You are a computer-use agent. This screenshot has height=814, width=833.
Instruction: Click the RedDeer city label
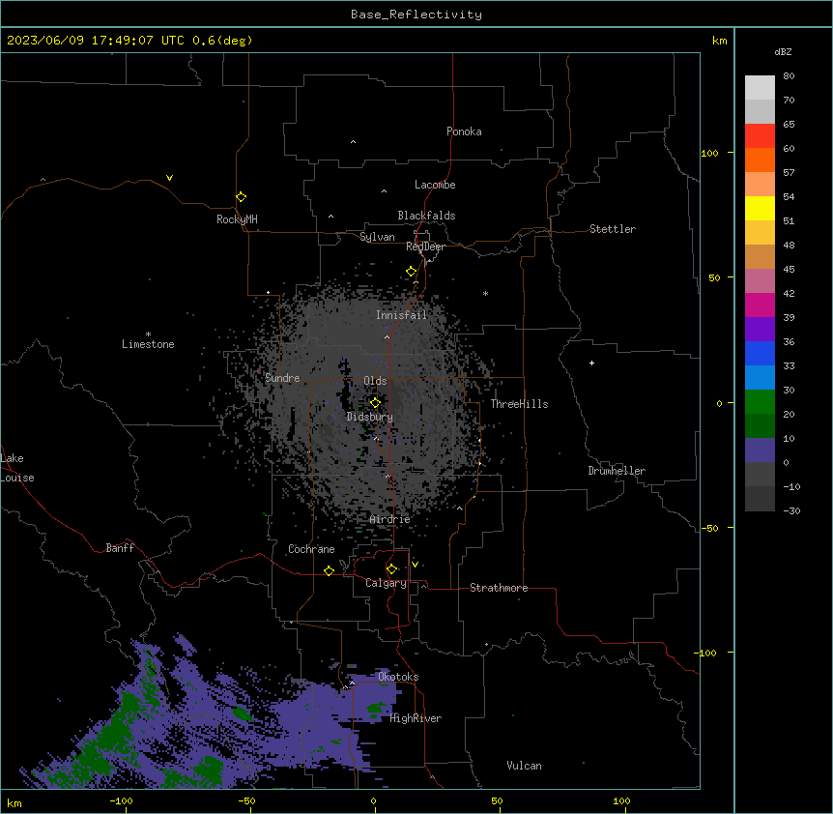425,247
